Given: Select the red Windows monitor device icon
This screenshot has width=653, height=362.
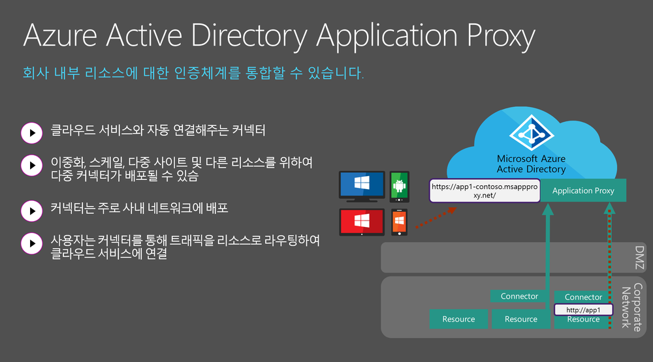Looking at the screenshot, I should pos(361,222).
